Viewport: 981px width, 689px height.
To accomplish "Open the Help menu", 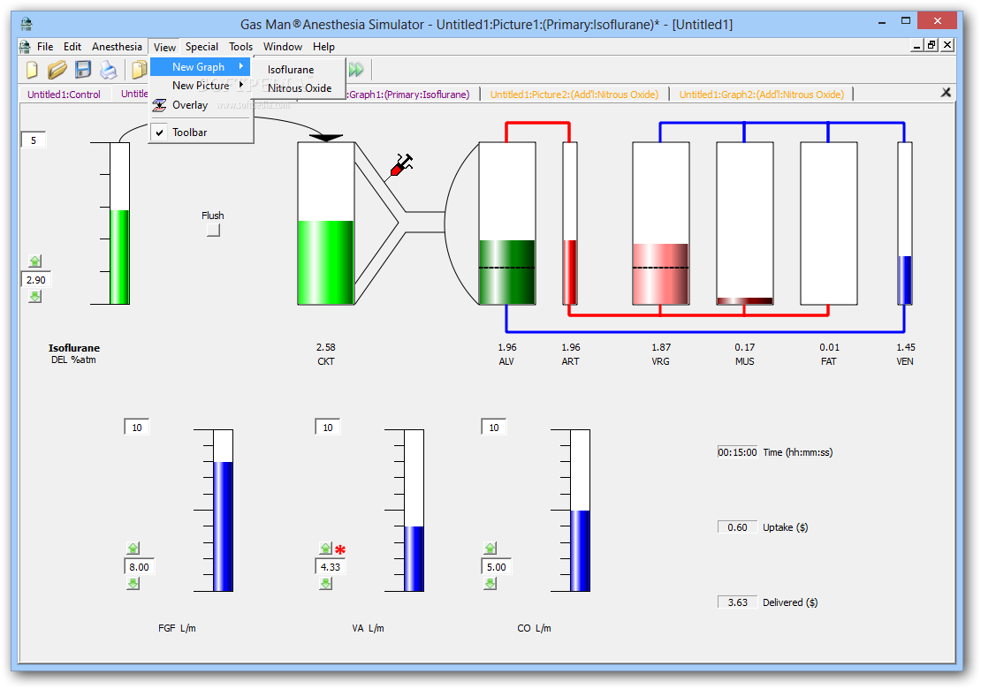I will [x=323, y=46].
